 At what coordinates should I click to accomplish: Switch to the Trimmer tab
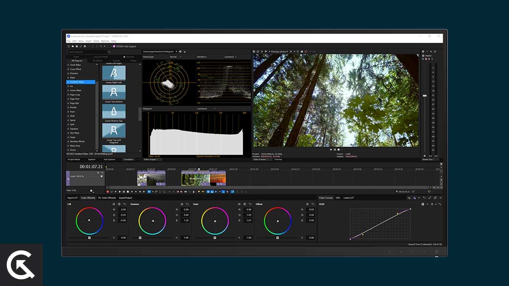coord(278,159)
